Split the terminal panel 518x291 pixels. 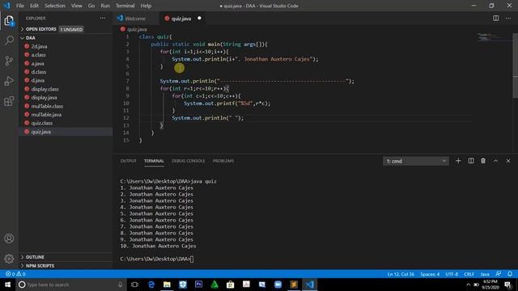click(x=471, y=161)
